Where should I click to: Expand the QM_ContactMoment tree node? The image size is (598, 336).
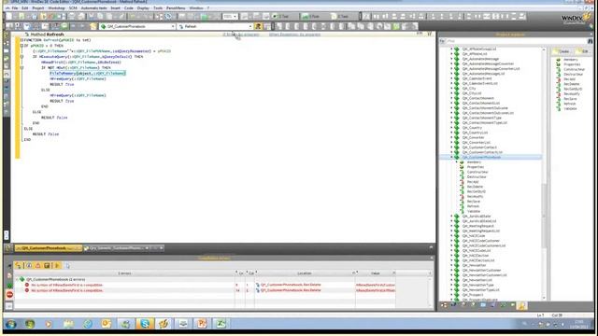pyautogui.click(x=451, y=98)
